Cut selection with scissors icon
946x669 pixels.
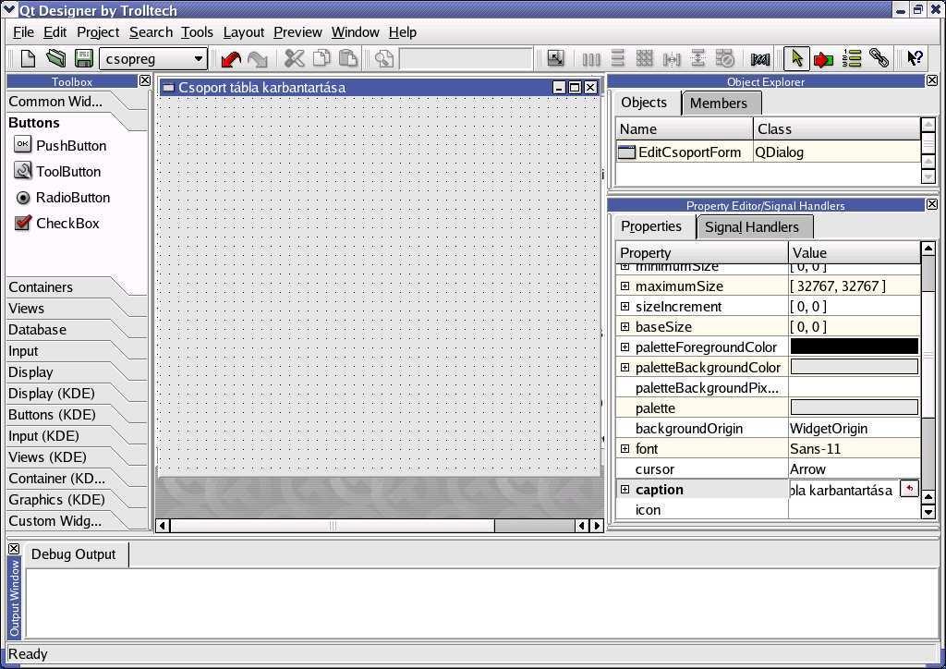click(295, 58)
